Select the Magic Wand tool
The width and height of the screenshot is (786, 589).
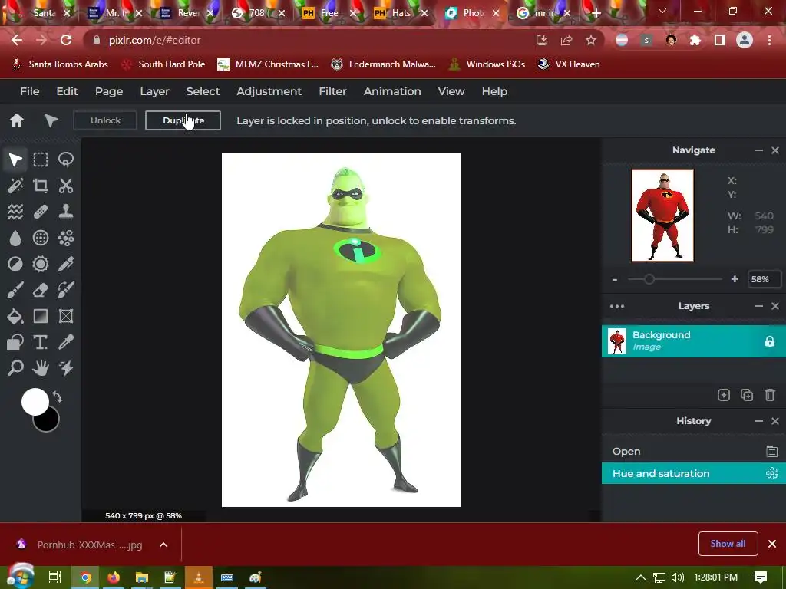15,186
